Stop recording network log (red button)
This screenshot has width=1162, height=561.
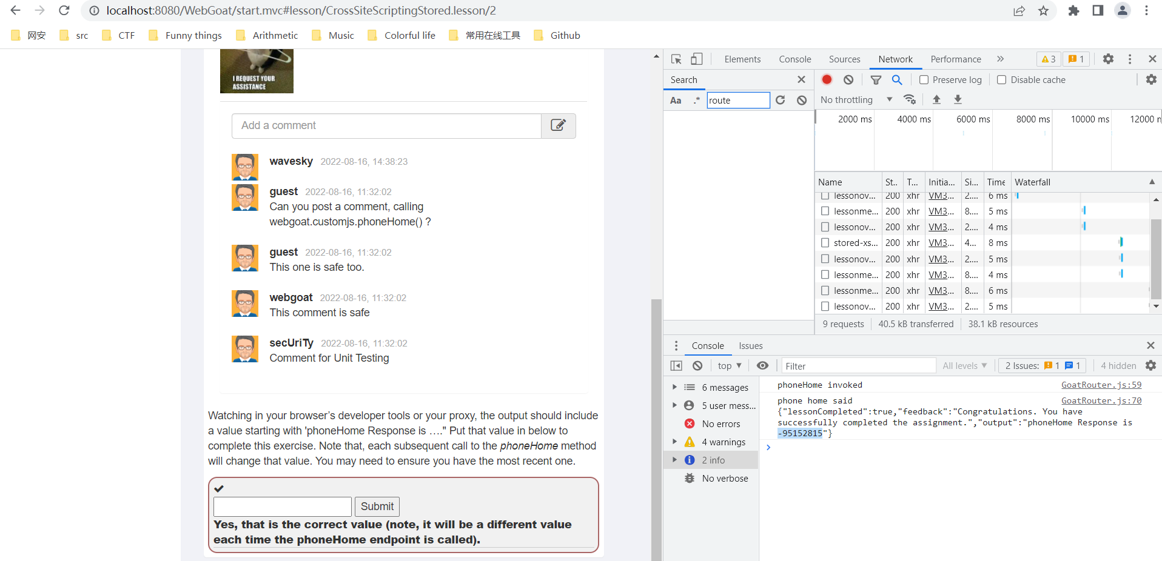(x=827, y=79)
